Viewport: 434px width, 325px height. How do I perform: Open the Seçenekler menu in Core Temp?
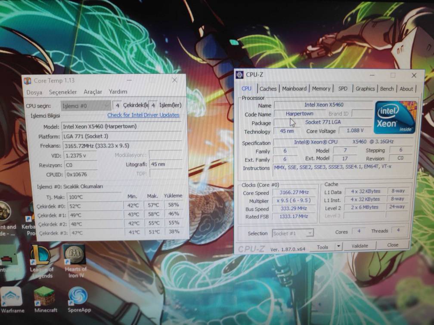pyautogui.click(x=63, y=92)
